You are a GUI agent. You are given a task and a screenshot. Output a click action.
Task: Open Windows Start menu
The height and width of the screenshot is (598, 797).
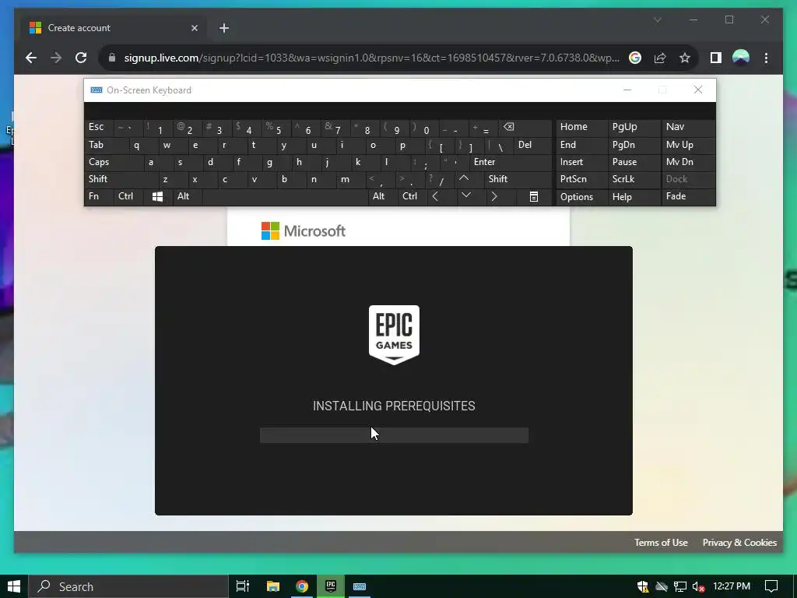pyautogui.click(x=14, y=586)
